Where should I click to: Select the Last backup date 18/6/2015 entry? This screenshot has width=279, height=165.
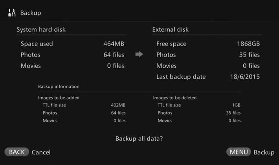click(208, 77)
